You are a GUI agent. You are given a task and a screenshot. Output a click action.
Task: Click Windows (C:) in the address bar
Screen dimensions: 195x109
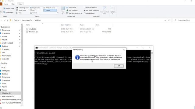pyautogui.click(x=27, y=20)
